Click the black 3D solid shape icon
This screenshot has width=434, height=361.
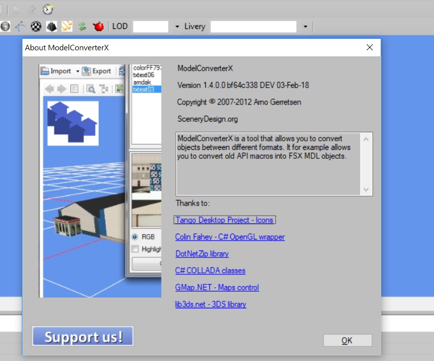pyautogui.click(x=51, y=26)
